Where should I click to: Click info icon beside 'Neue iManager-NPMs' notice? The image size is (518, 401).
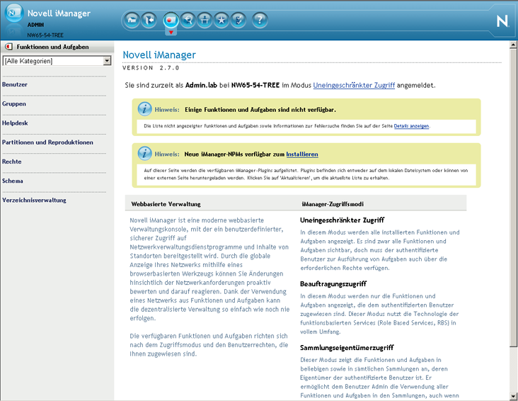coord(144,153)
